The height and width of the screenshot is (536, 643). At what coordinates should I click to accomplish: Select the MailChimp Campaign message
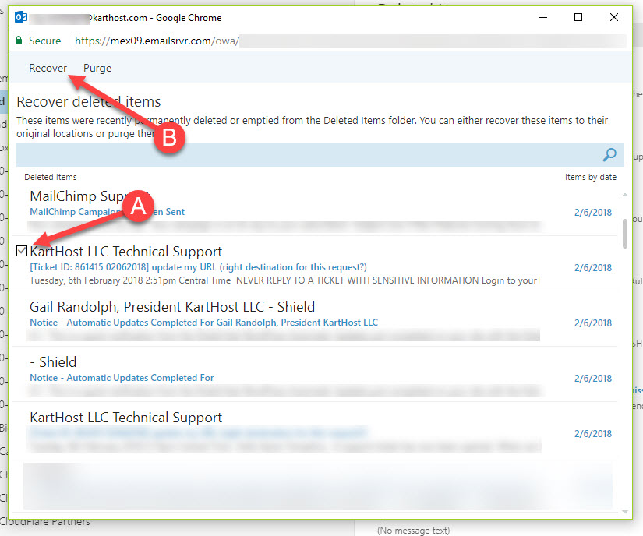click(x=315, y=208)
